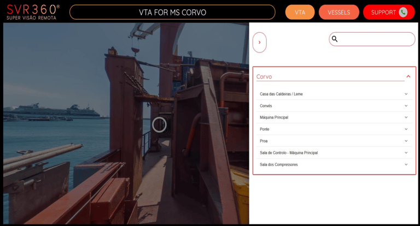Click the magnifier search icon

click(335, 39)
